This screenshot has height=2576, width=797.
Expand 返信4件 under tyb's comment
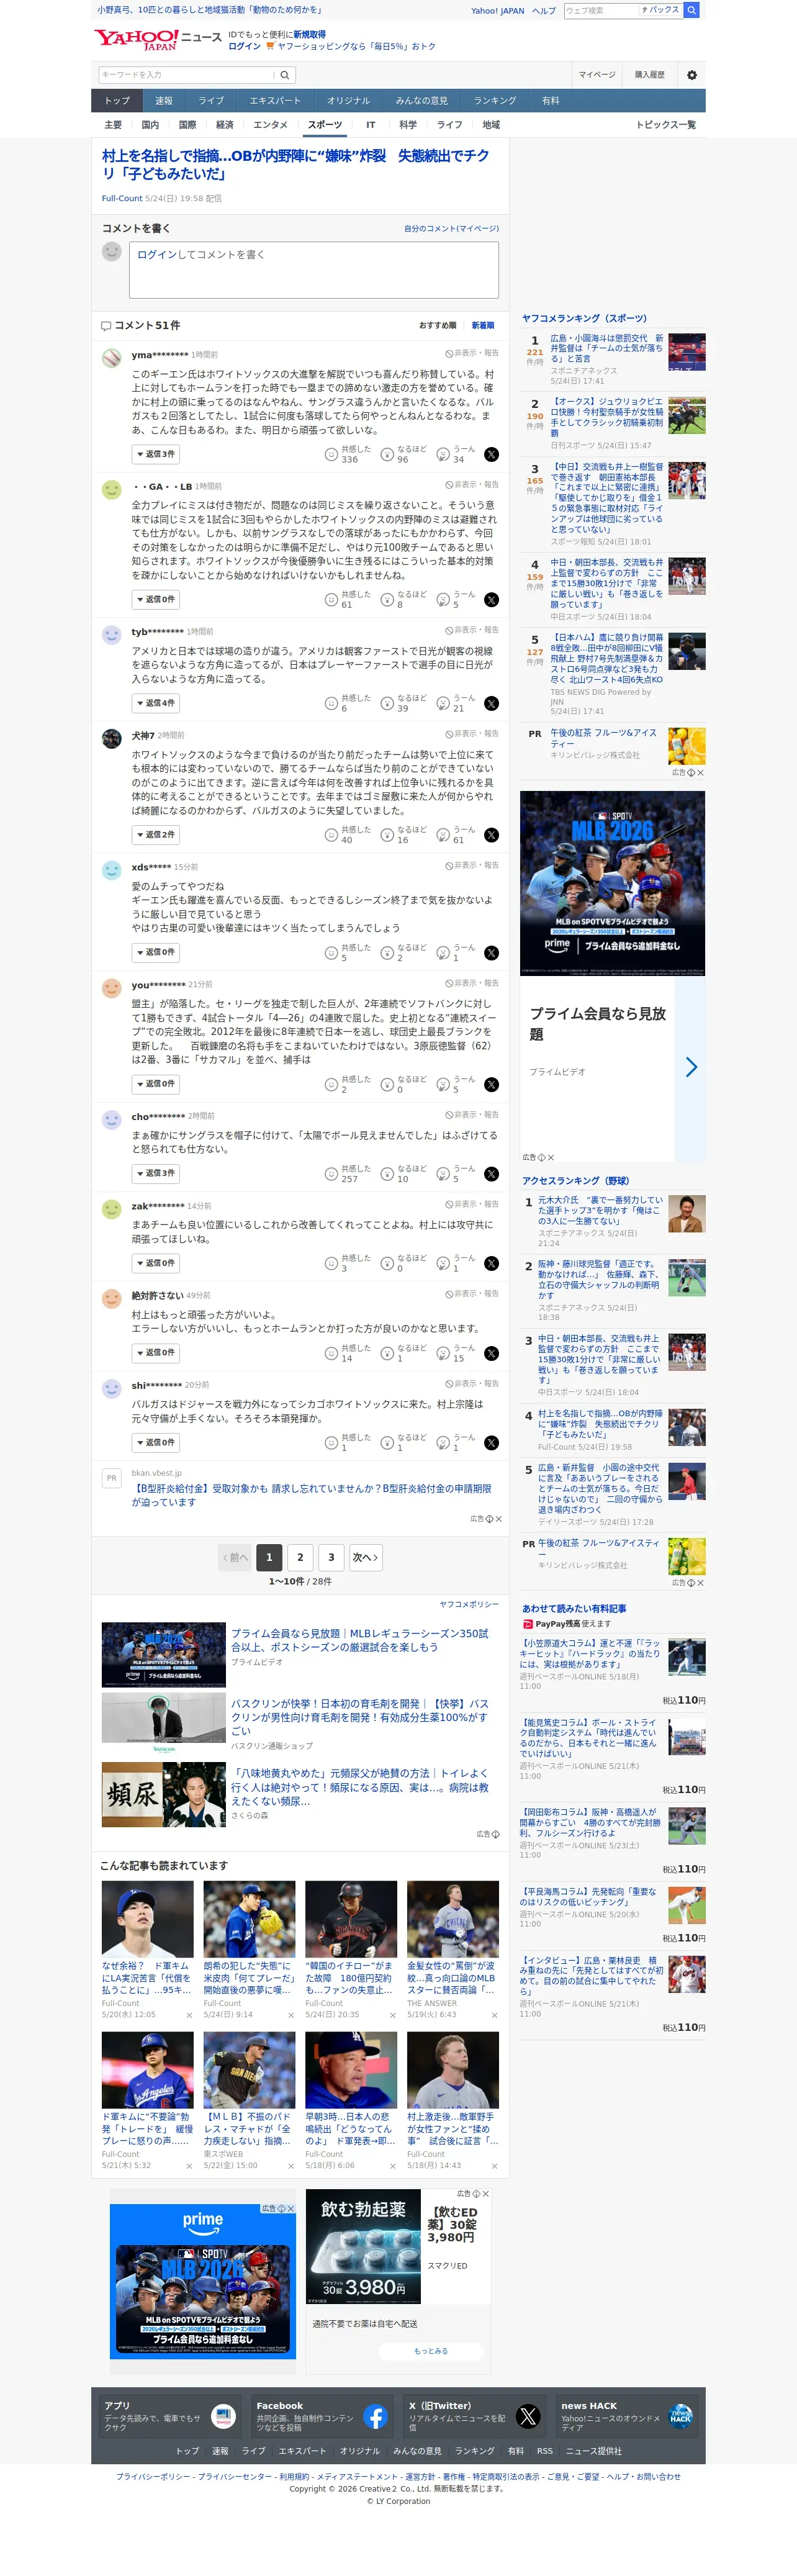(156, 704)
